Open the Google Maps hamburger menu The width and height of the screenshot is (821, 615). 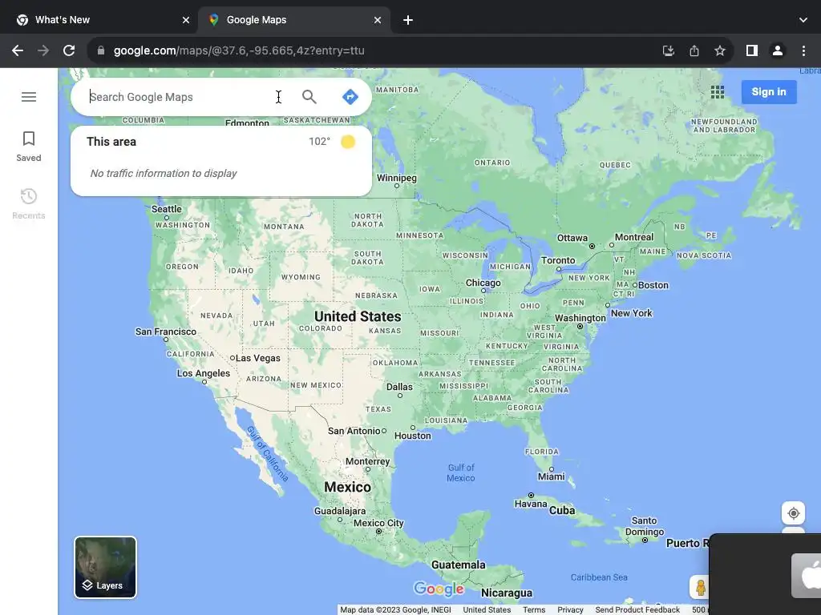[x=29, y=97]
